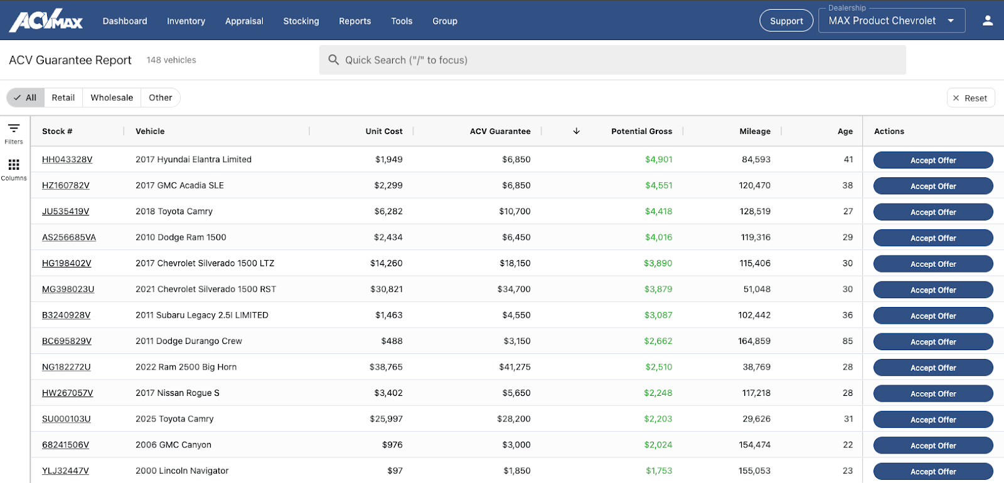Accept Offer for 2021 Silverado 1500 RST

[x=933, y=290]
